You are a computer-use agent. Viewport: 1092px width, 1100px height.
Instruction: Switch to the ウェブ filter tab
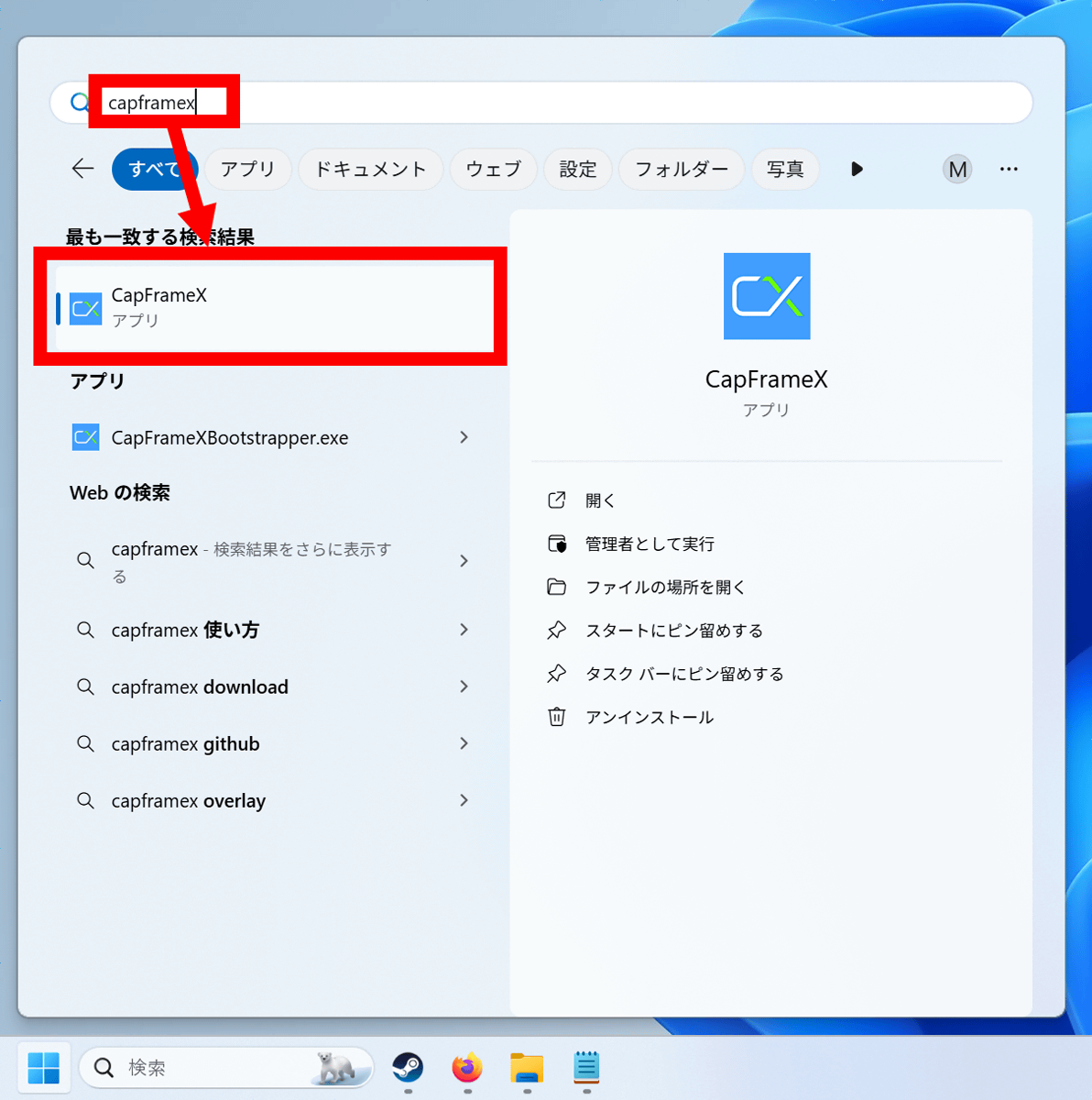click(493, 169)
